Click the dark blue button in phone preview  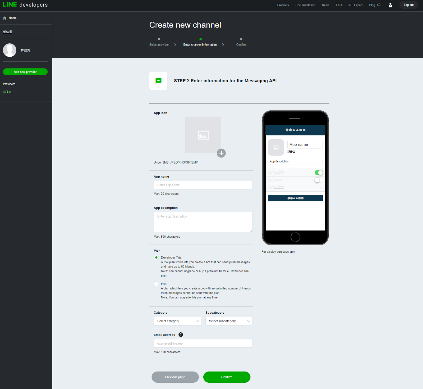click(295, 198)
